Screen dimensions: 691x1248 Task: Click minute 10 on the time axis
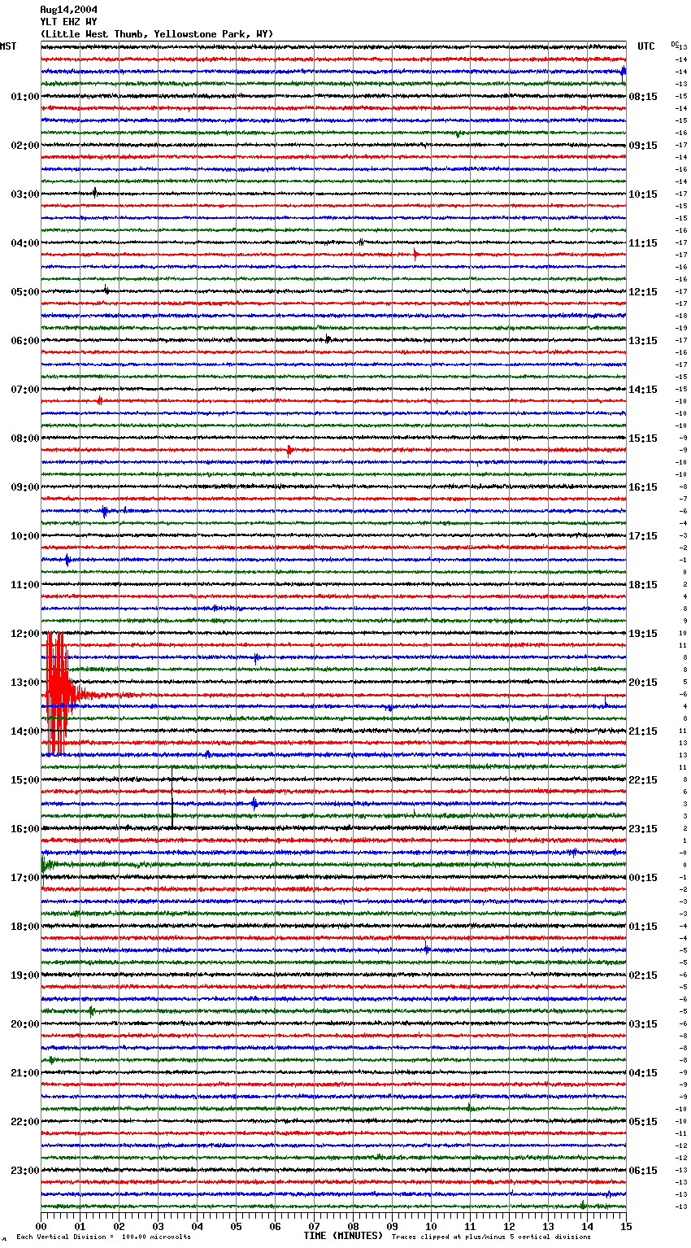[x=431, y=1227]
